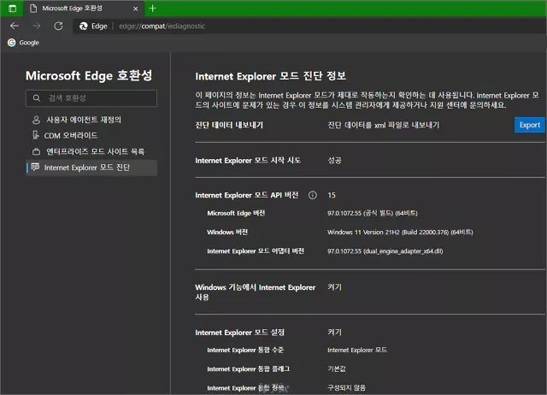The image size is (547, 395).
Task: Click the Internet Explorer 모드 진단 정보 heading
Action: (x=270, y=76)
